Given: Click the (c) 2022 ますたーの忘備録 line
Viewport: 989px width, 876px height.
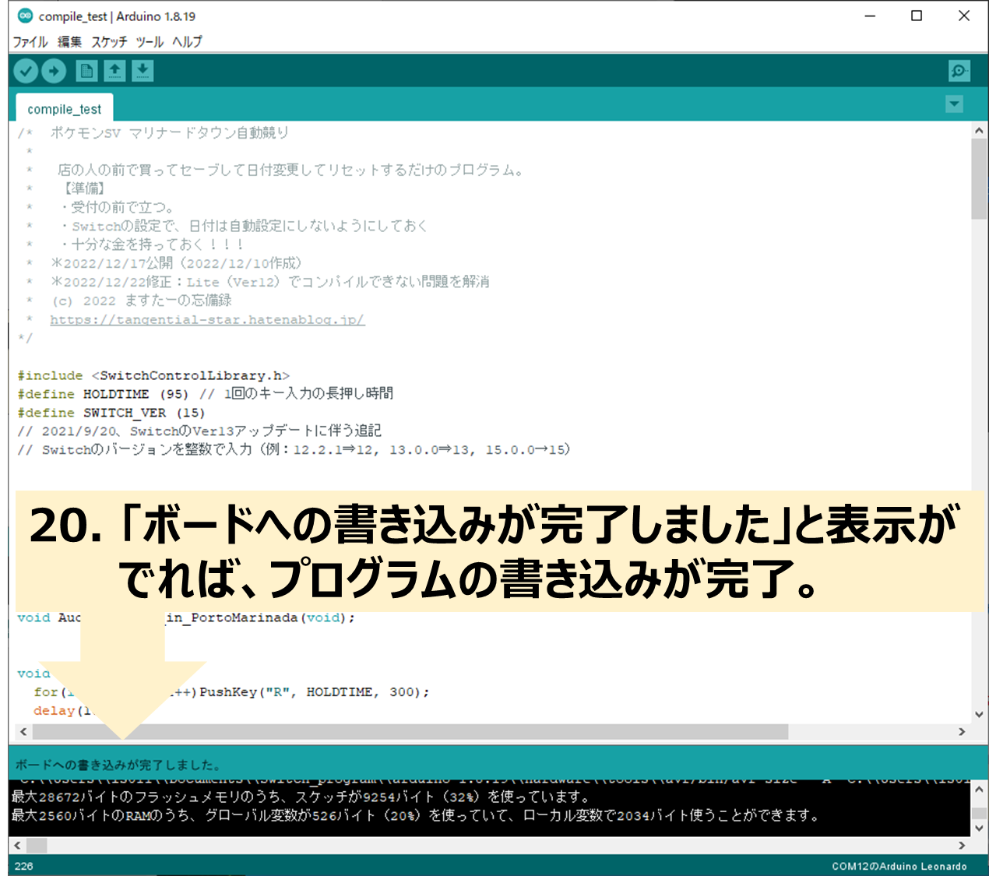Looking at the screenshot, I should coord(141,301).
